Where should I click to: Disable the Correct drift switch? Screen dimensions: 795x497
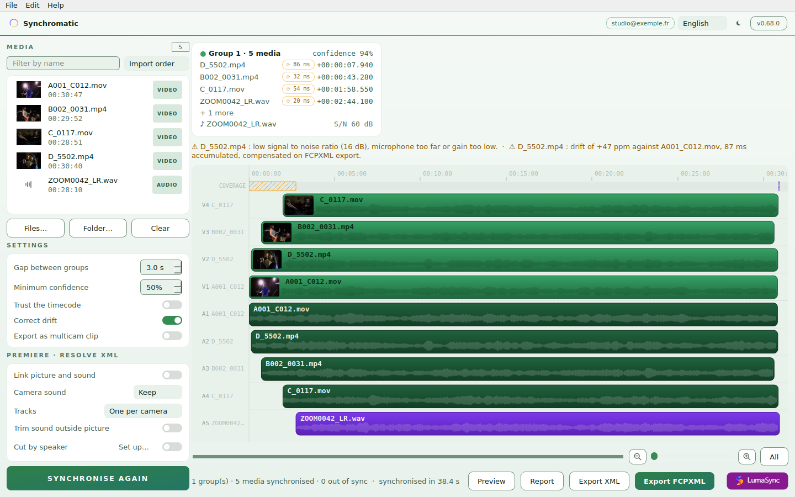pos(172,320)
